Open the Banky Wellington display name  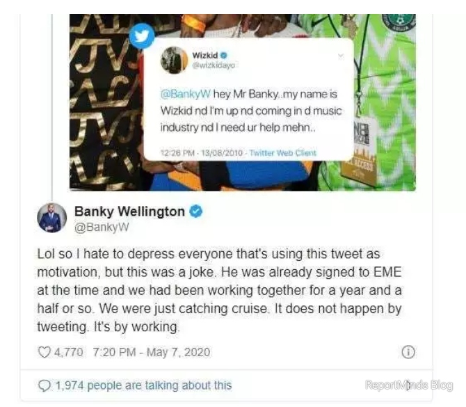pos(129,212)
